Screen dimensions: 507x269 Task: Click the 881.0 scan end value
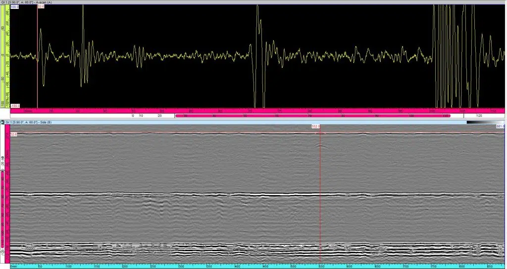pos(500,126)
